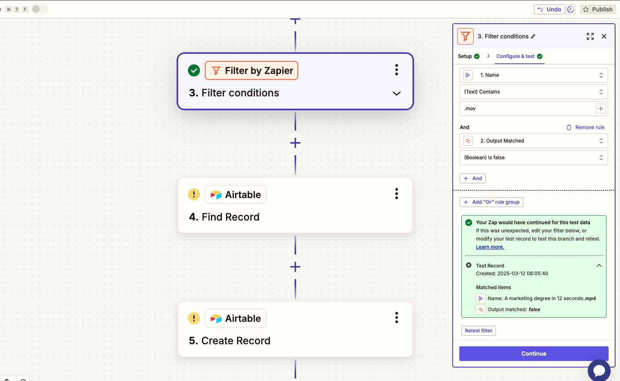Open the (Text) Contains condition dropdown
This screenshot has height=381, width=620.
534,92
